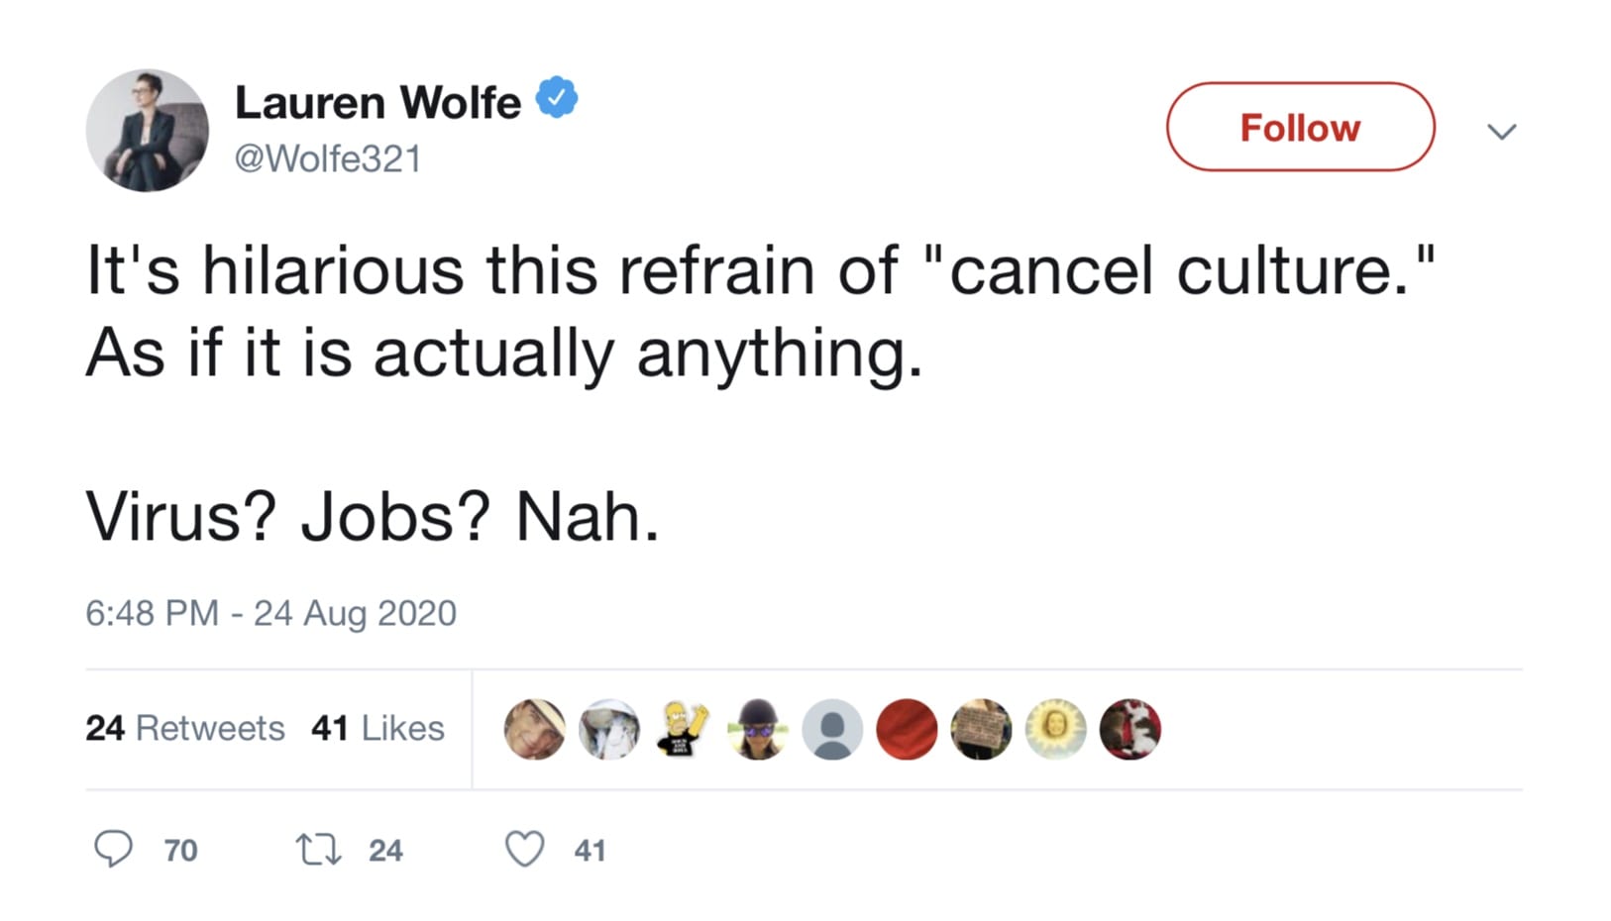1611x921 pixels.
Task: Open the helmet and sunglasses liker avatar
Action: coord(758,730)
